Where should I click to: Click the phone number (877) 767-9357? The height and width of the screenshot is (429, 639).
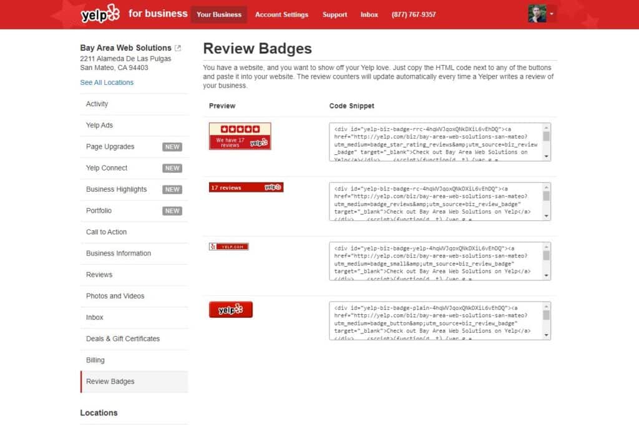(414, 15)
